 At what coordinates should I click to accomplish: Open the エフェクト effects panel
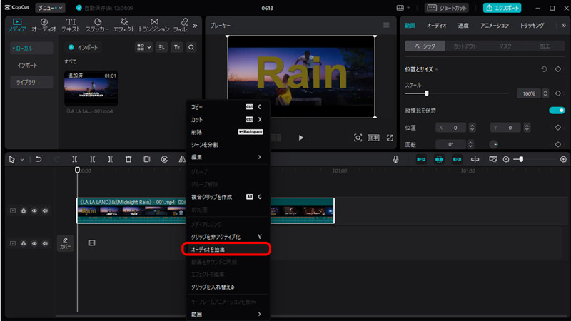pyautogui.click(x=123, y=25)
